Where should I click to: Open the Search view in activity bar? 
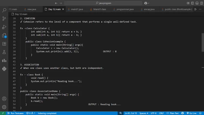[4, 10]
